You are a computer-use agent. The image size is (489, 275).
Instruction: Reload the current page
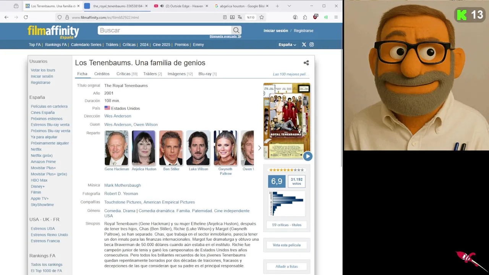point(26,17)
